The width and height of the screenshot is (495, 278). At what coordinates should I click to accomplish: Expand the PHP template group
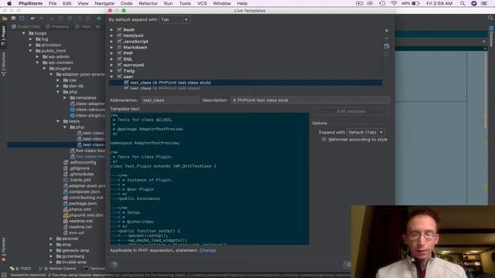pyautogui.click(x=111, y=53)
